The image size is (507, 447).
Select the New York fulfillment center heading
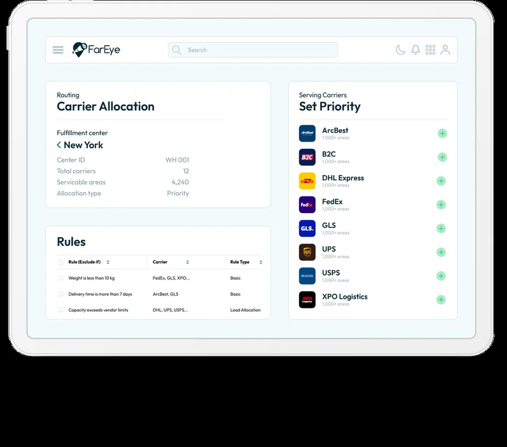click(x=83, y=145)
